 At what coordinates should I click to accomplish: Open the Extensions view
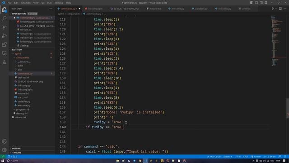[4, 44]
